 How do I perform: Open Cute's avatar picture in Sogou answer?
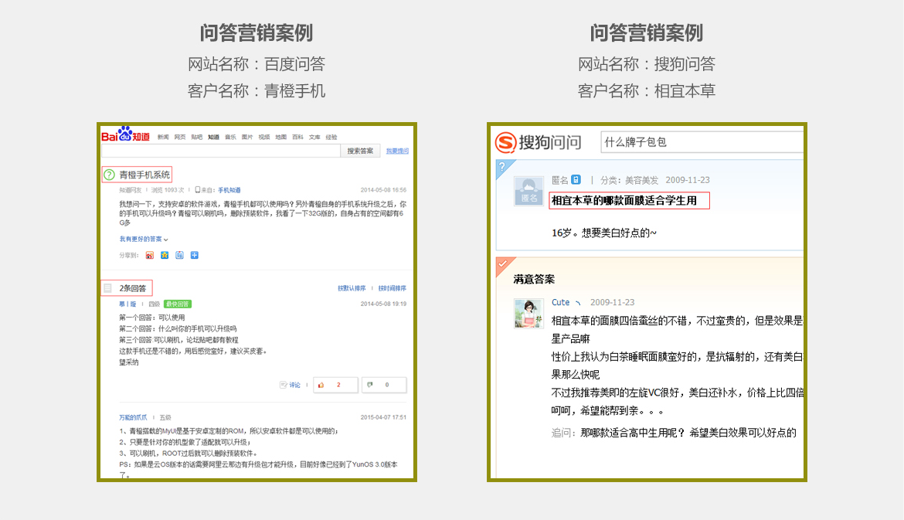[x=528, y=314]
